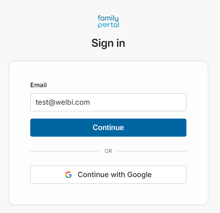Place cursor at end of email address

pyautogui.click(x=90, y=102)
